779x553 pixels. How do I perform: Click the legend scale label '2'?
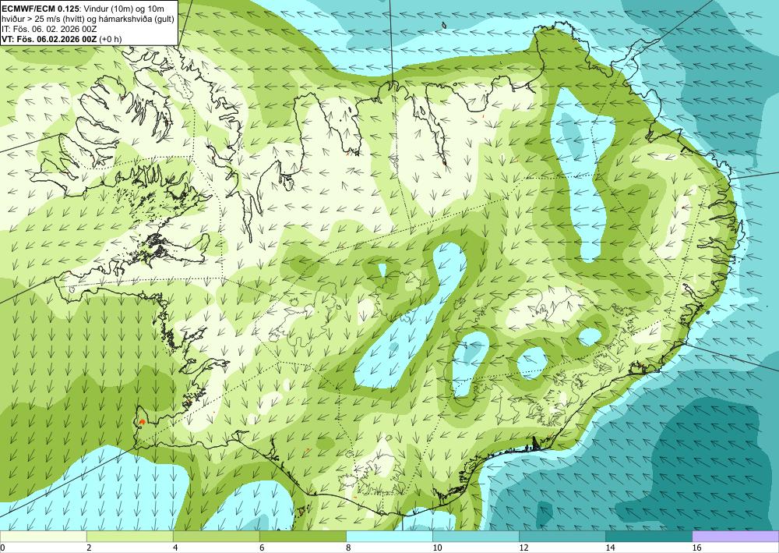pos(89,548)
